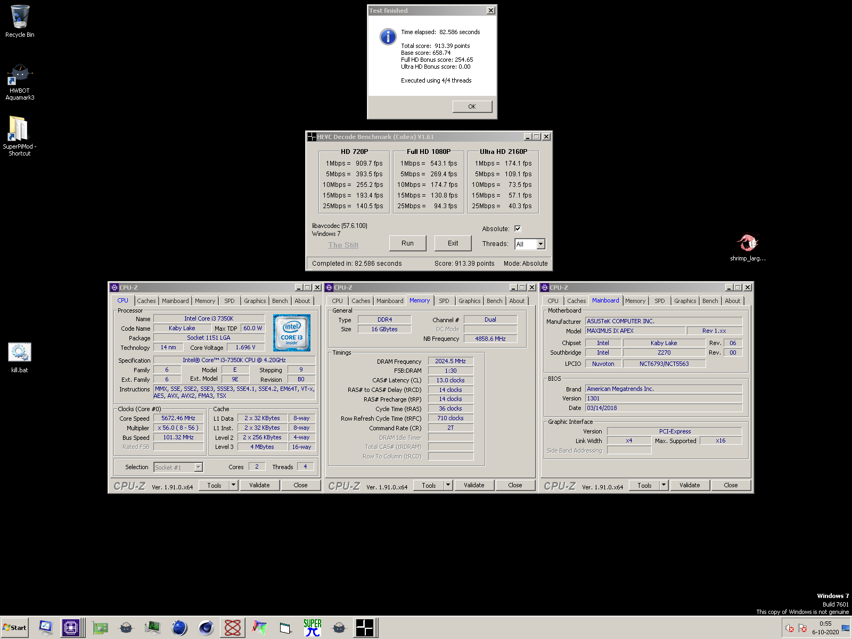Open Mainboard tab in the Memory CPU-Z window
Image resolution: width=852 pixels, height=639 pixels.
pos(390,301)
